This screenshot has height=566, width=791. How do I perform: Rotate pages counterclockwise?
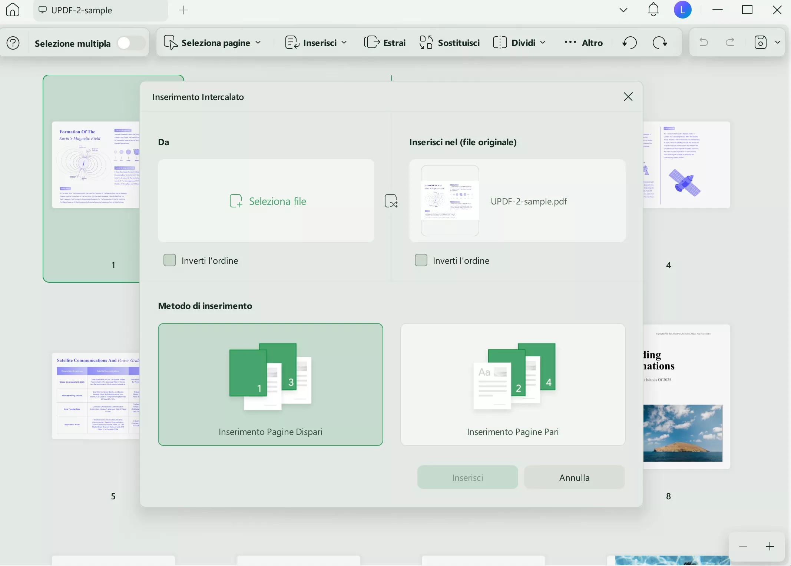pyautogui.click(x=629, y=43)
